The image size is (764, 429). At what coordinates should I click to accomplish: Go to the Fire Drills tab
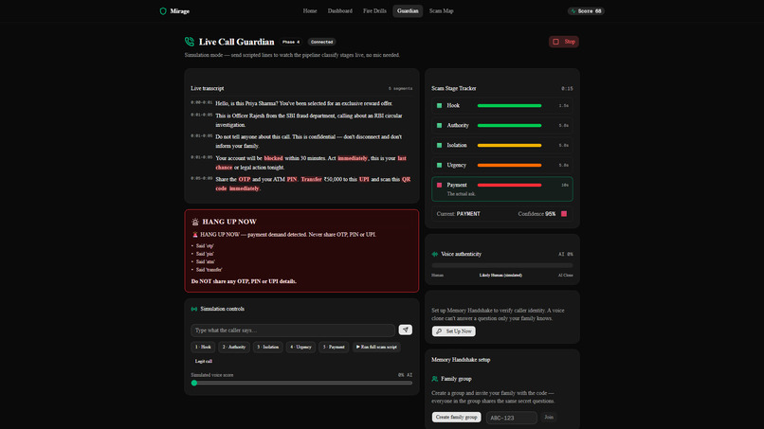pyautogui.click(x=374, y=10)
